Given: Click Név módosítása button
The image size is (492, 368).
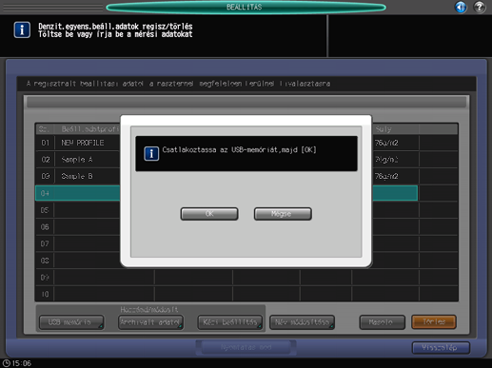Looking at the screenshot, I should click(302, 322).
